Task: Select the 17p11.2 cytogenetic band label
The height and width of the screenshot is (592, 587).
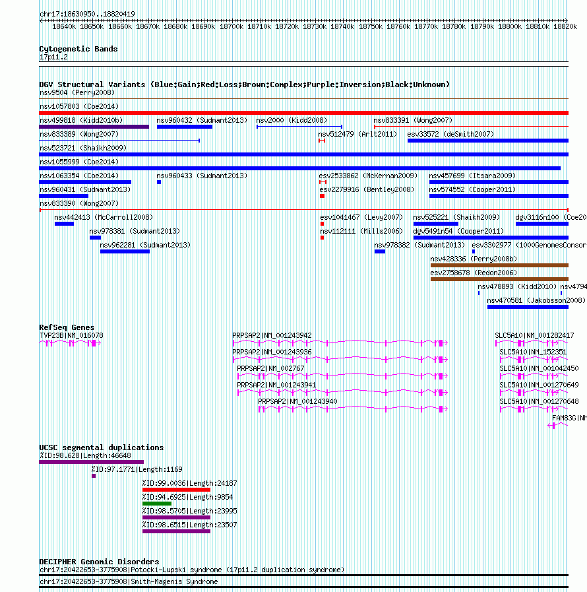Action: click(x=53, y=57)
